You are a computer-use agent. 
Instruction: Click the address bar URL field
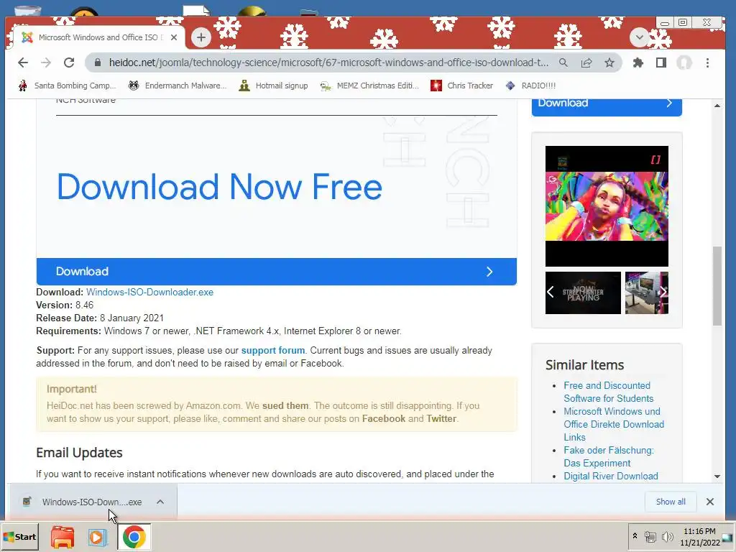click(x=328, y=63)
